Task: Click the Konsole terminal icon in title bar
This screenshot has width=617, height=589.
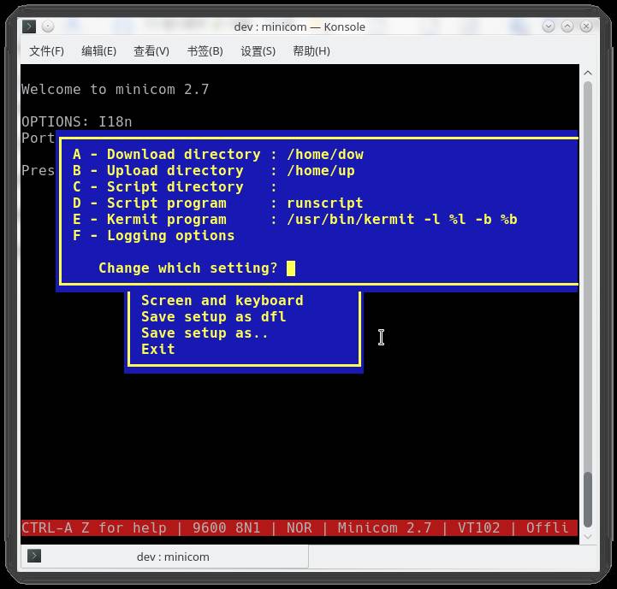Action: pyautogui.click(x=29, y=27)
